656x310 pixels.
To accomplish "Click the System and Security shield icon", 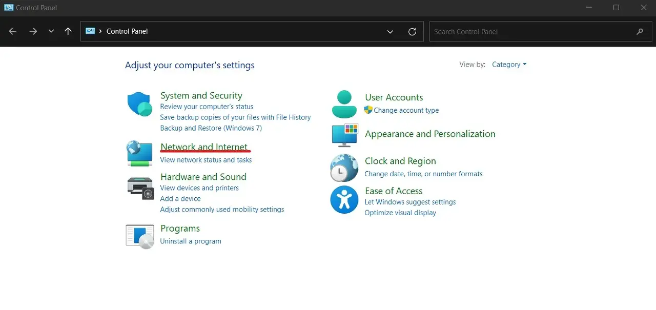I will point(139,105).
